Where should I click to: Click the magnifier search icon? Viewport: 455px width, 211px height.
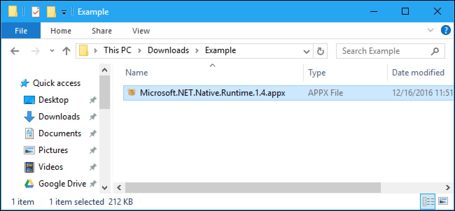coord(435,51)
